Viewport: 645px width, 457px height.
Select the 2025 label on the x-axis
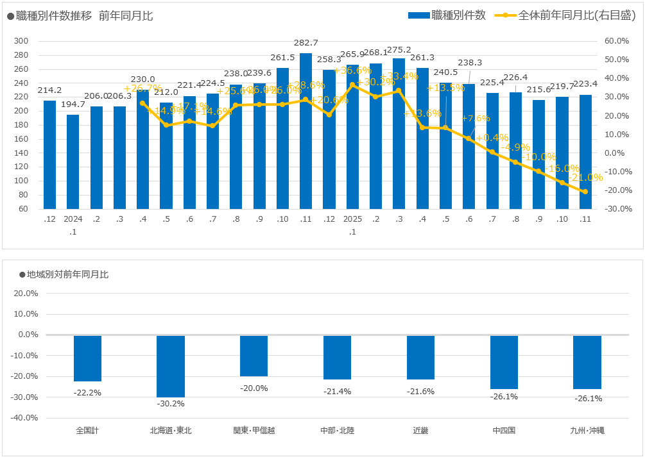pyautogui.click(x=352, y=219)
